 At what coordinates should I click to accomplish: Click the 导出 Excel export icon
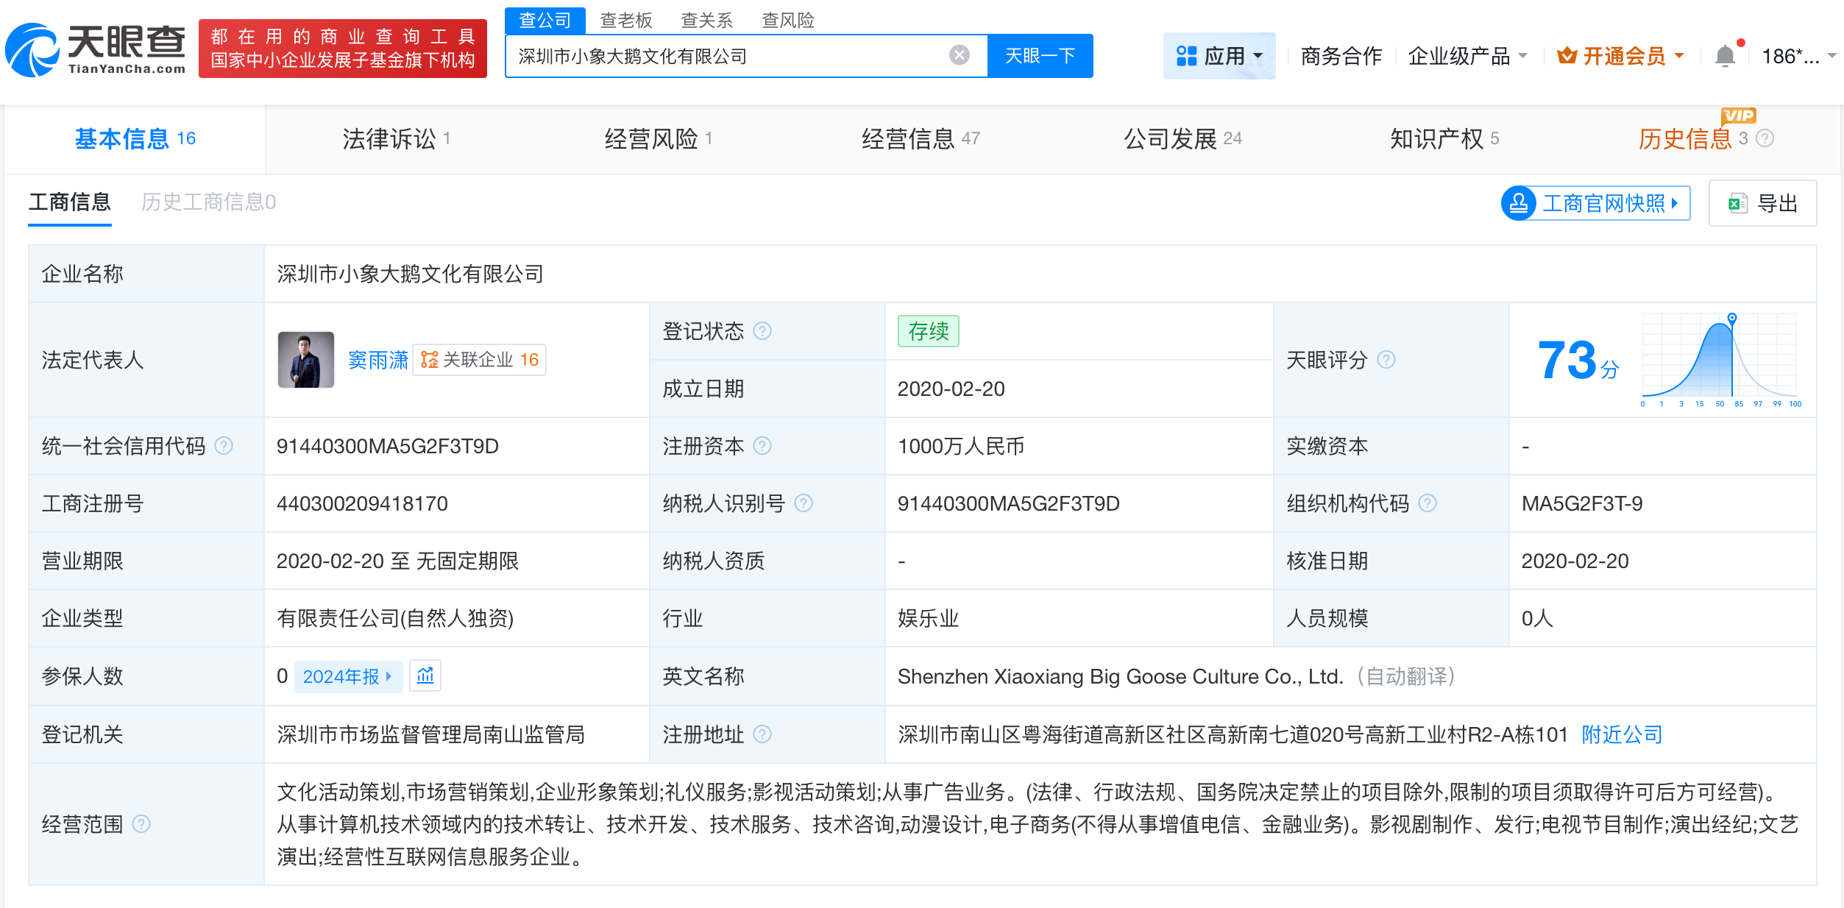[1737, 203]
